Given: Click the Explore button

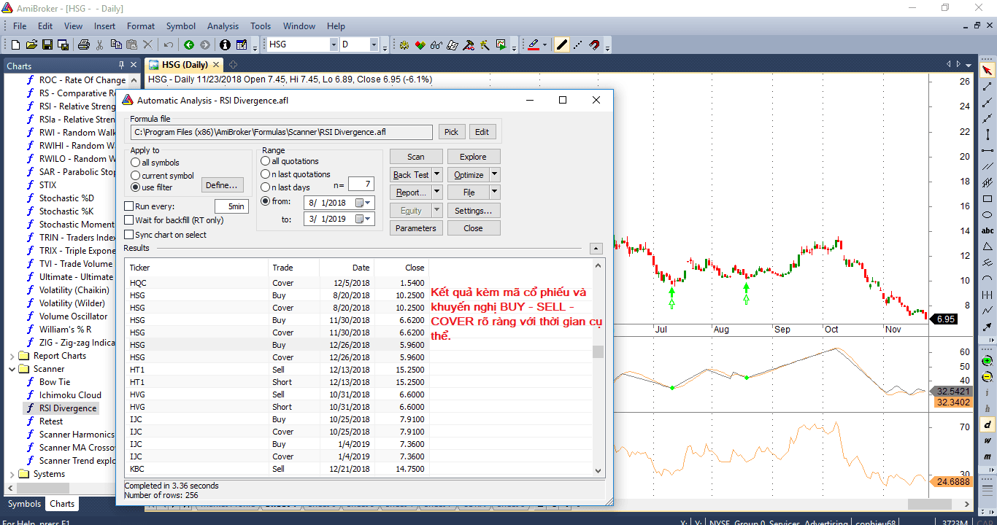Looking at the screenshot, I should 473,157.
